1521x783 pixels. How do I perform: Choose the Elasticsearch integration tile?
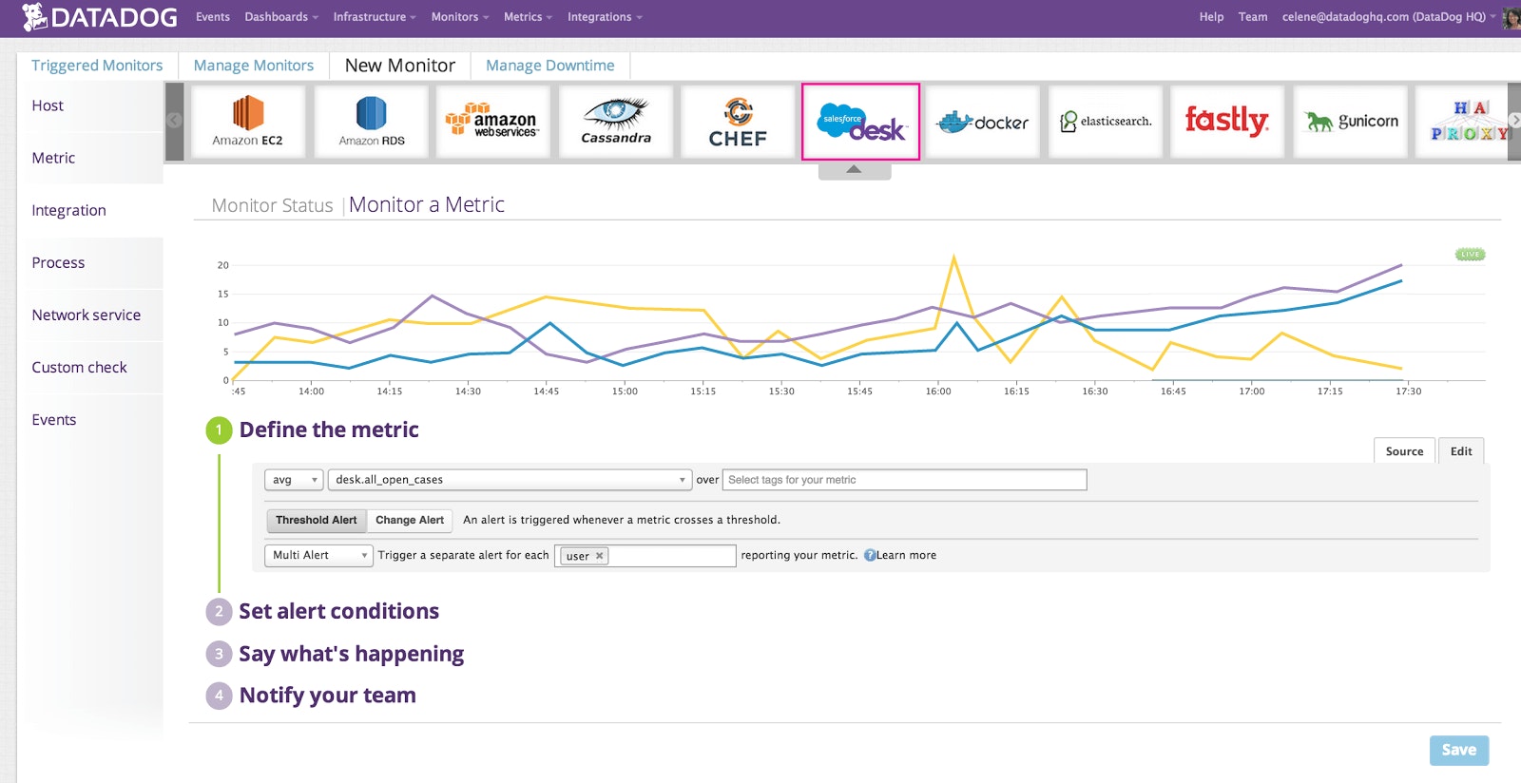(1105, 122)
